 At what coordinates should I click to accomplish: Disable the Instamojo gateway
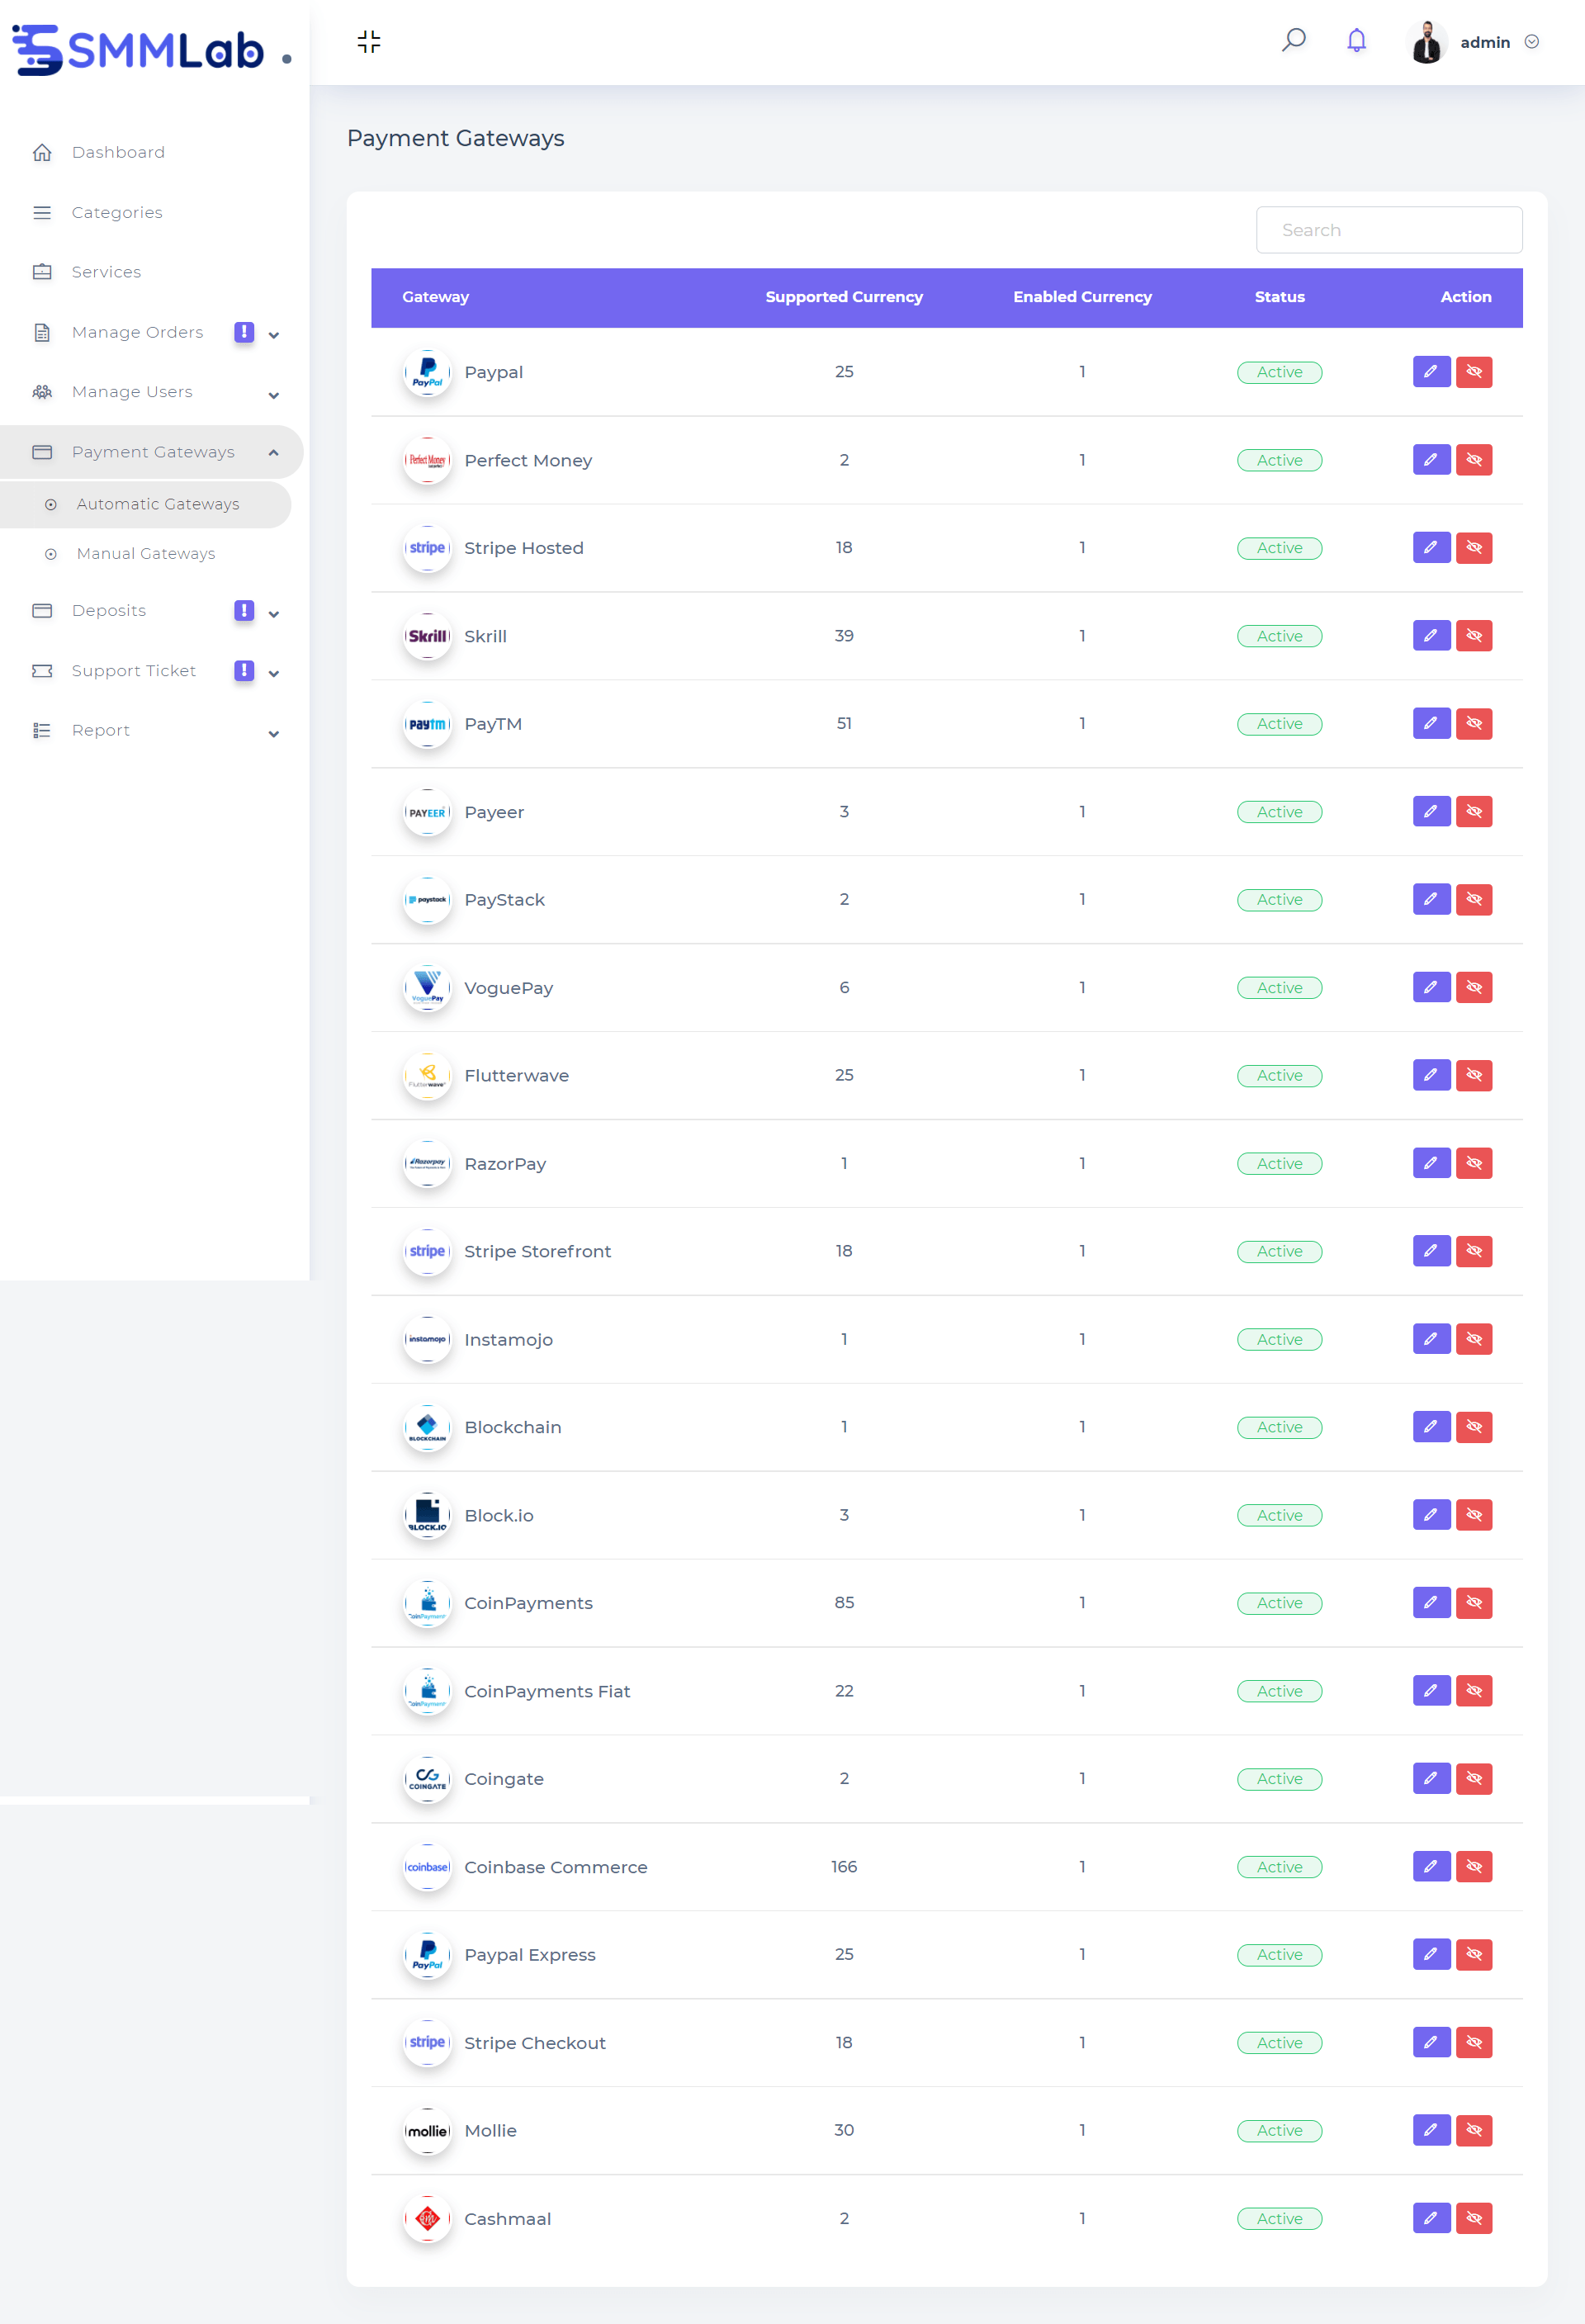tap(1474, 1340)
